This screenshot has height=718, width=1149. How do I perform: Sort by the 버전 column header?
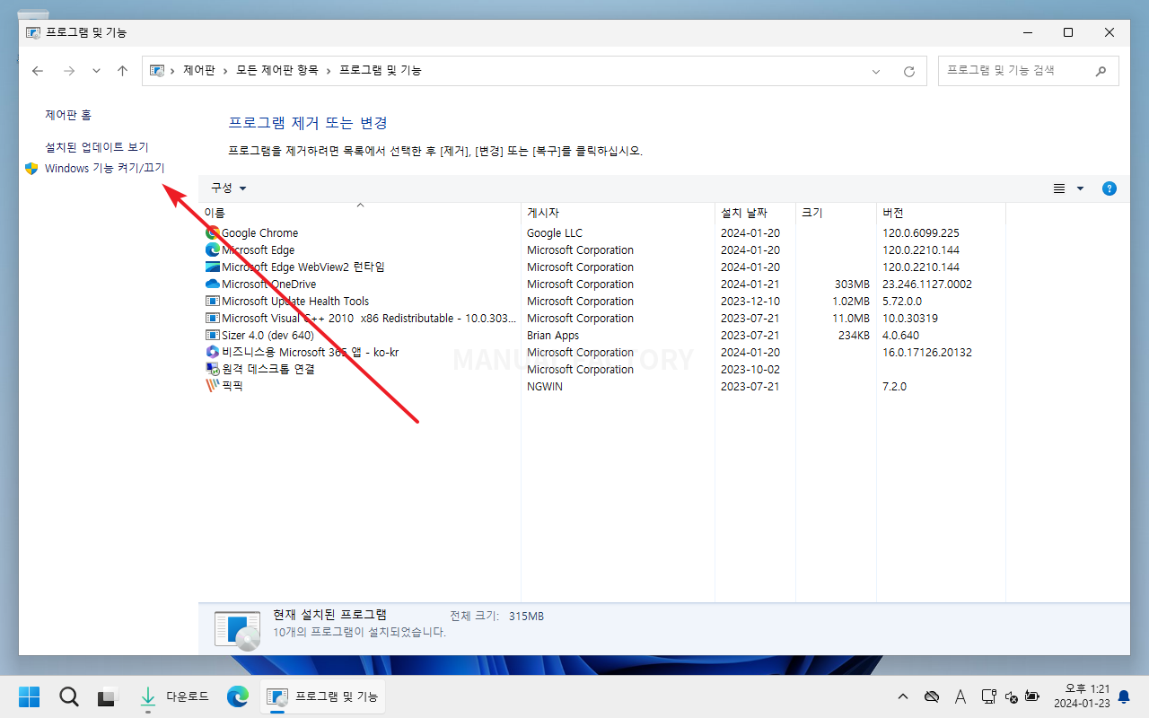pos(941,213)
